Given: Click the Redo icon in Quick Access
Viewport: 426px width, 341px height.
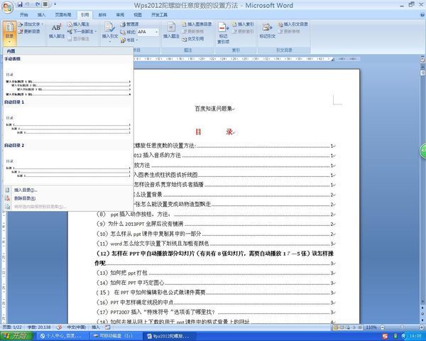Looking at the screenshot, I should coord(38,4).
